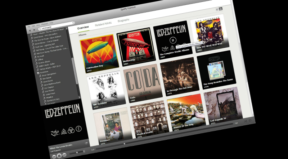Open Judas Priest playlist
Viewport: 288px width, 159px height.
pos(50,94)
